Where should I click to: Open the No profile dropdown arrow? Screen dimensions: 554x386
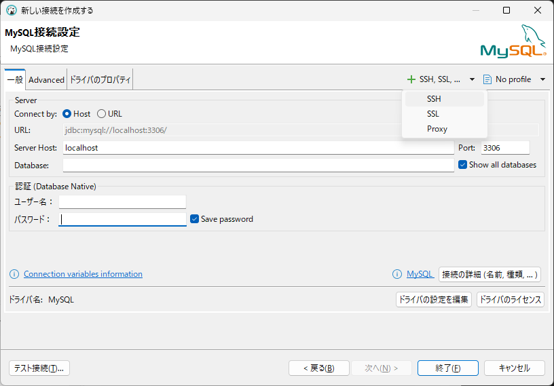tap(542, 79)
